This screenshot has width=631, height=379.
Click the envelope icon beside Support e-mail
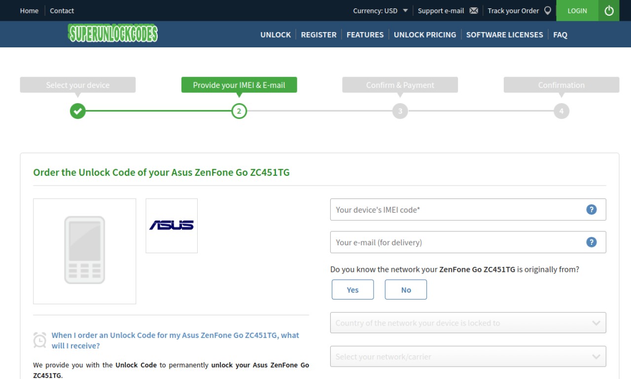tap(474, 11)
